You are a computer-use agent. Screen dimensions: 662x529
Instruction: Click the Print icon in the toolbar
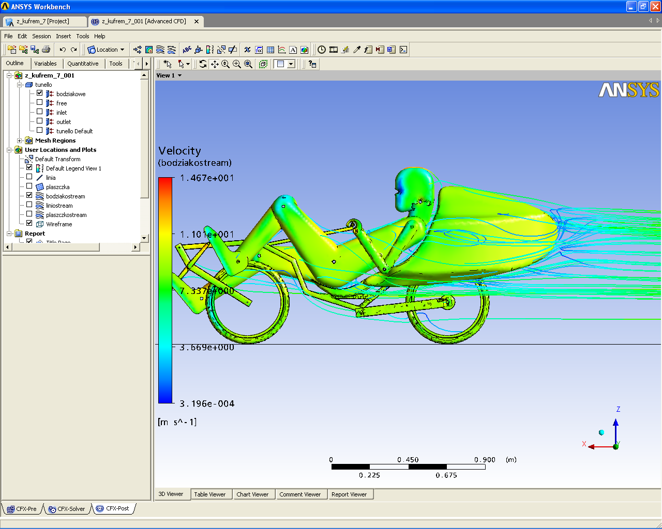tap(46, 50)
